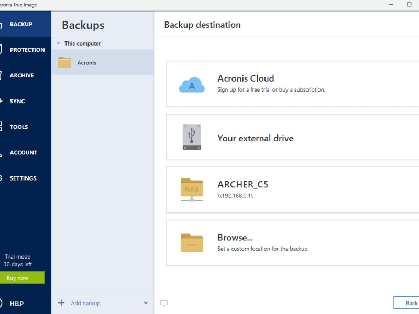This screenshot has width=419, height=314.
Task: Open the Add backup dropdown arrow
Action: 146,303
